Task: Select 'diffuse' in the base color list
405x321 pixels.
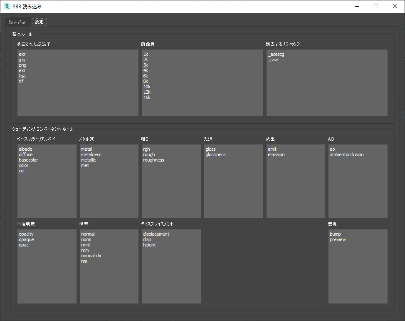Action: pyautogui.click(x=25, y=155)
